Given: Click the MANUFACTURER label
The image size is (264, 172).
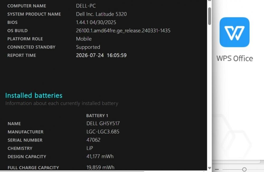Looking at the screenshot, I should 26,132.
